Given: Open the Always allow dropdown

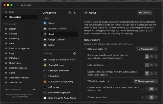Looking at the screenshot, I should pyautogui.click(x=147, y=49).
